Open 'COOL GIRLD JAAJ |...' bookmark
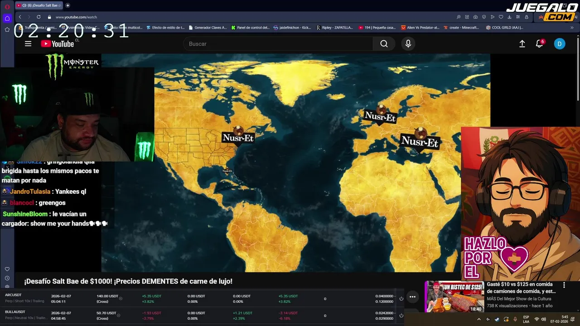The height and width of the screenshot is (326, 580). pyautogui.click(x=504, y=27)
